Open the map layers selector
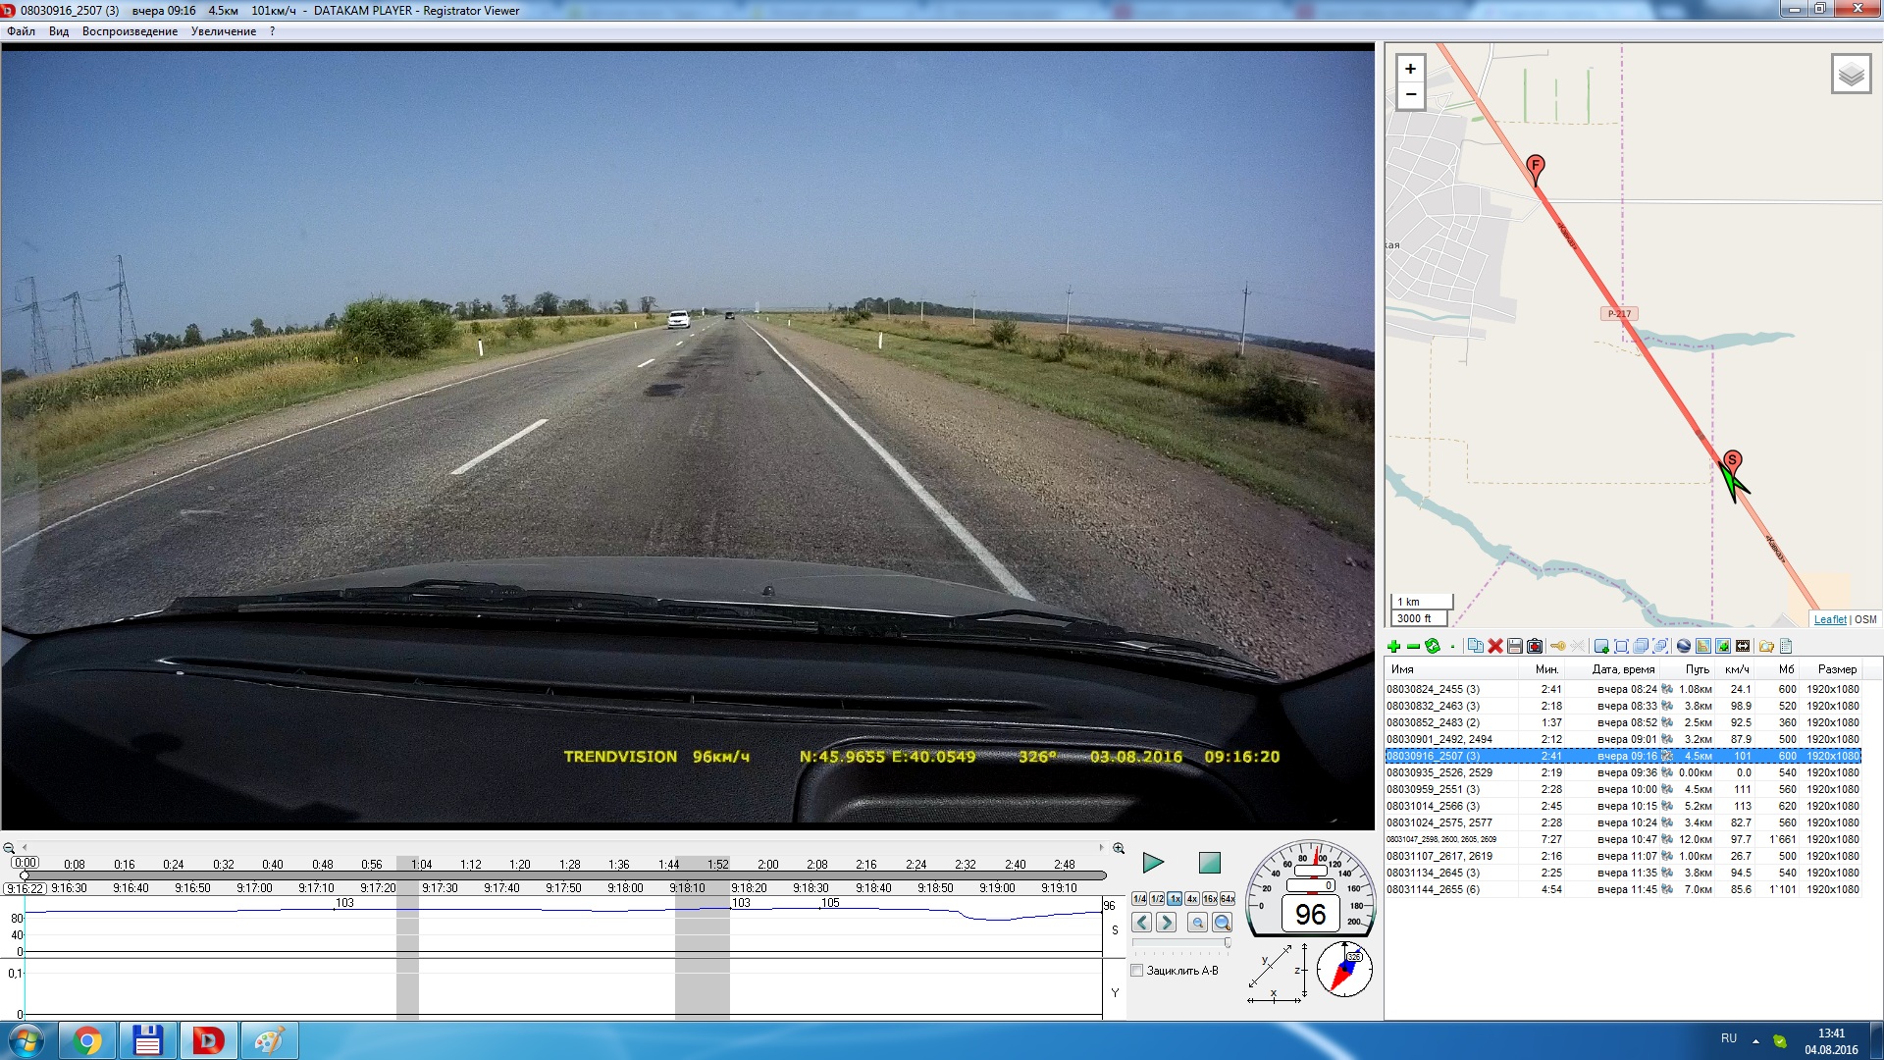Image resolution: width=1884 pixels, height=1060 pixels. pyautogui.click(x=1851, y=75)
